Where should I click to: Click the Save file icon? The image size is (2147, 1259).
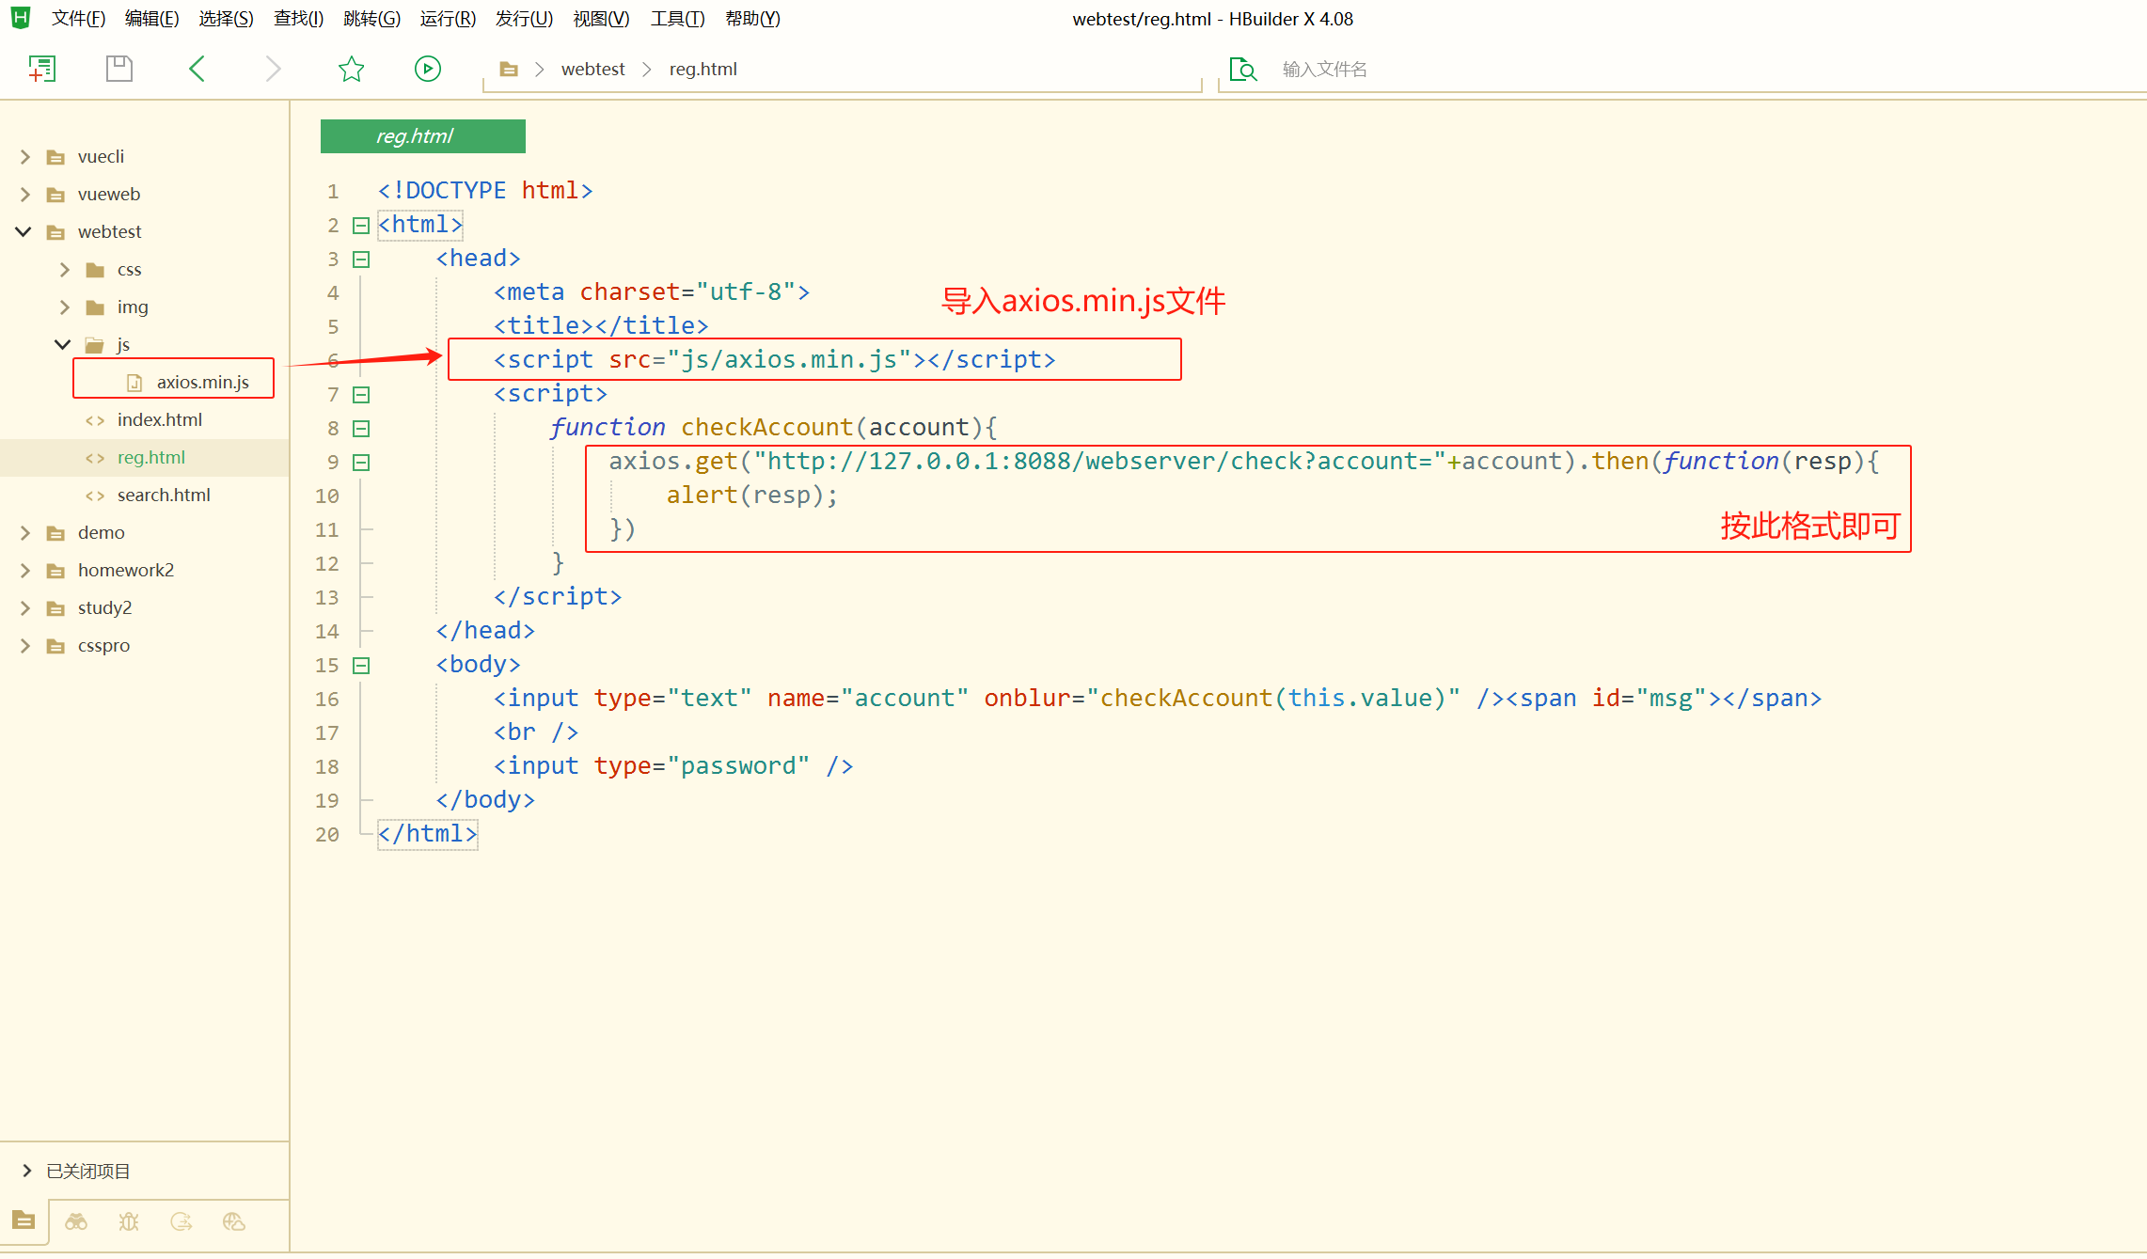[x=117, y=68]
